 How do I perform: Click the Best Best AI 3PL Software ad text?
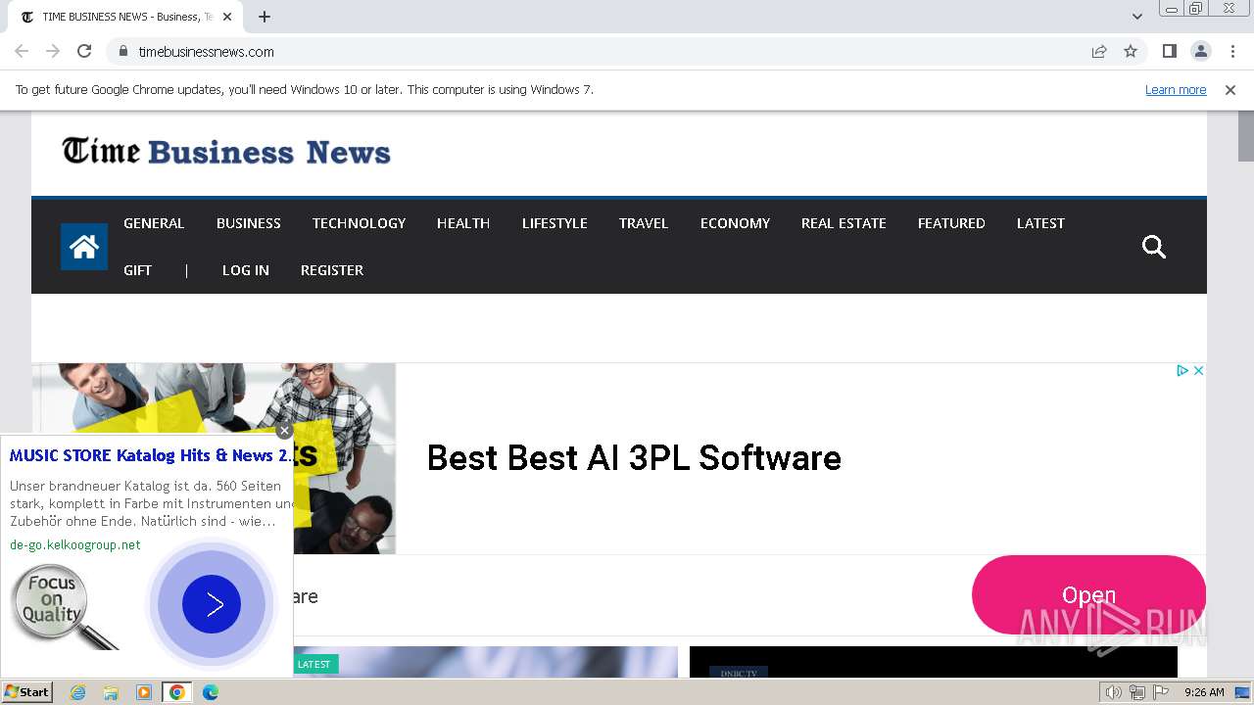coord(634,458)
